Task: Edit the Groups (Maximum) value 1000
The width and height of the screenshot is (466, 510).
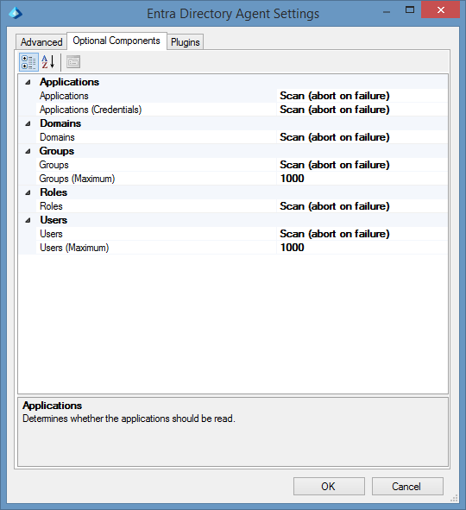Action: [x=362, y=179]
